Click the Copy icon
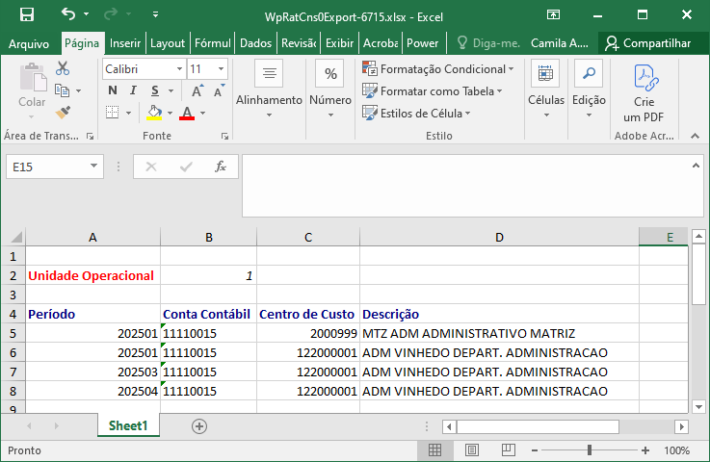The height and width of the screenshot is (462, 710). [62, 90]
